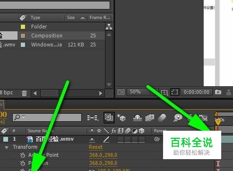The height and width of the screenshot is (171, 233).
Task: Open the project flowchart view icon
Action: [x=109, y=27]
